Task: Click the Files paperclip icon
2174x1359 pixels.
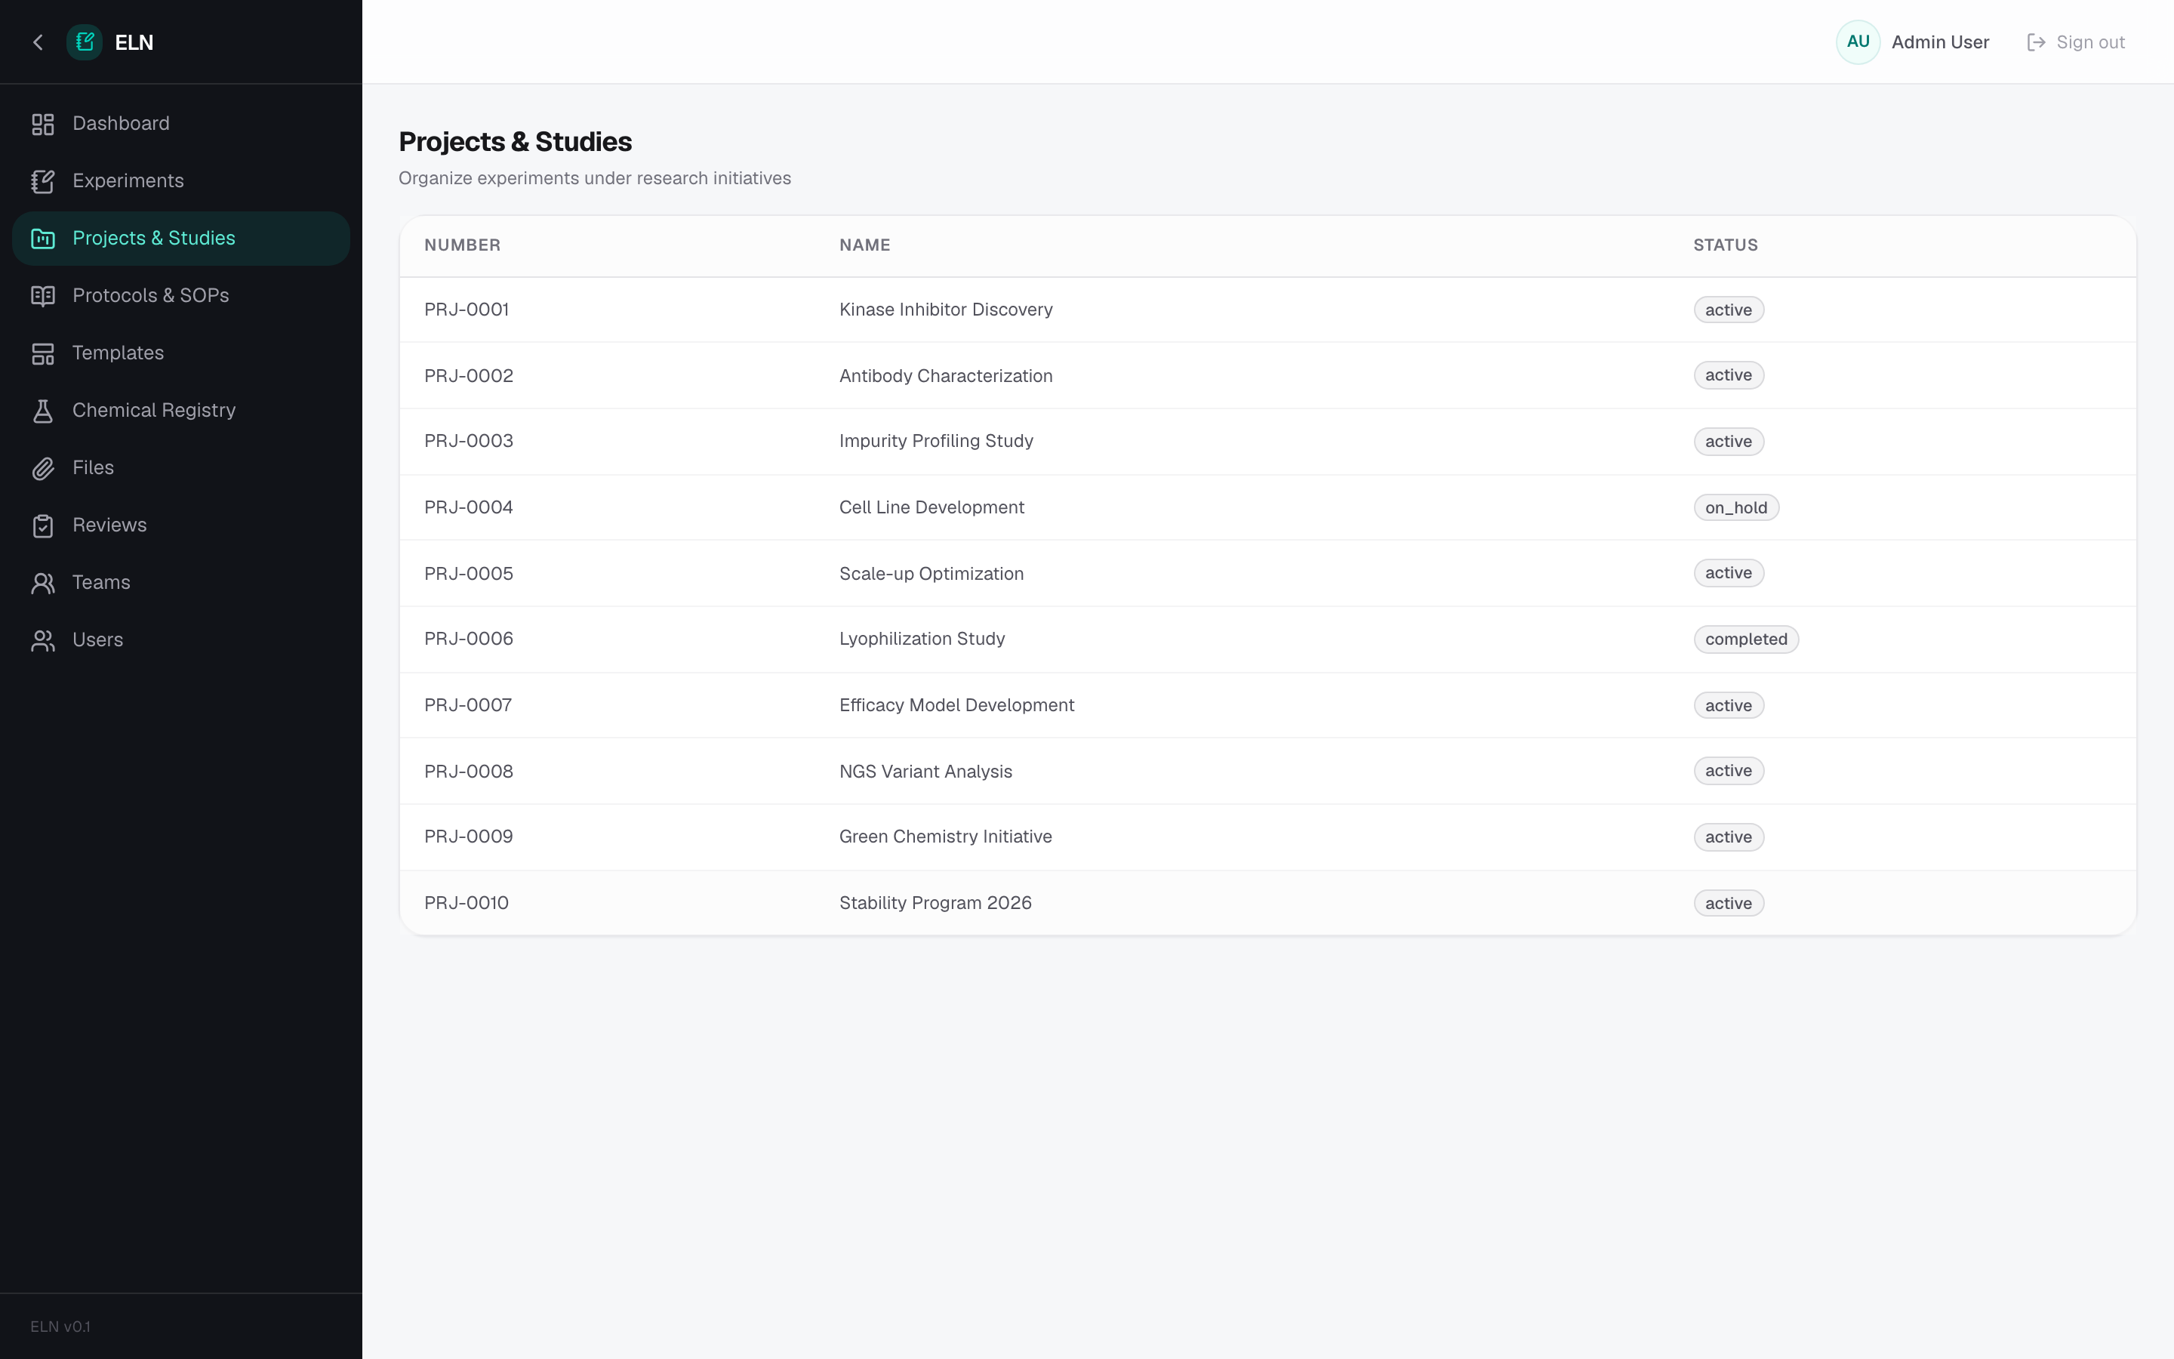Action: pos(43,468)
